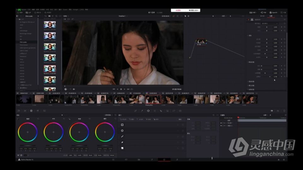Select the circular power window
Screen dimensions: 303x170
tap(122, 131)
